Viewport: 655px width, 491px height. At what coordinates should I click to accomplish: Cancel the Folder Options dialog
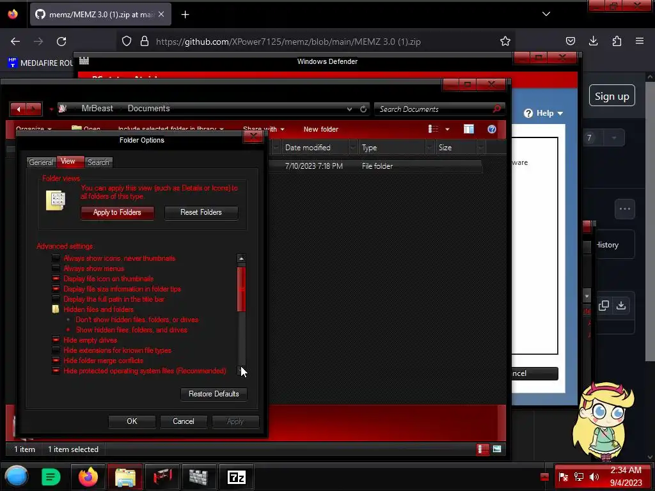click(184, 421)
